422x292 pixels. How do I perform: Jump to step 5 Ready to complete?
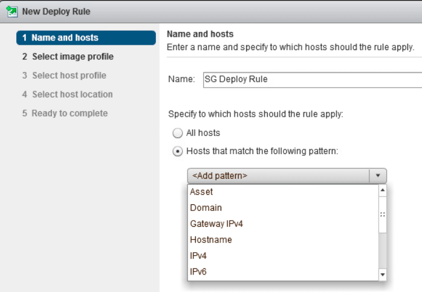pos(65,113)
